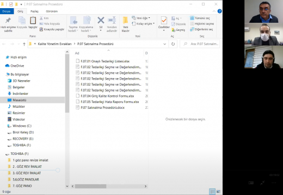Screen dimensions: 283x195
Task: Click the masked participant's video thumbnail
Action: pyautogui.click(x=263, y=34)
